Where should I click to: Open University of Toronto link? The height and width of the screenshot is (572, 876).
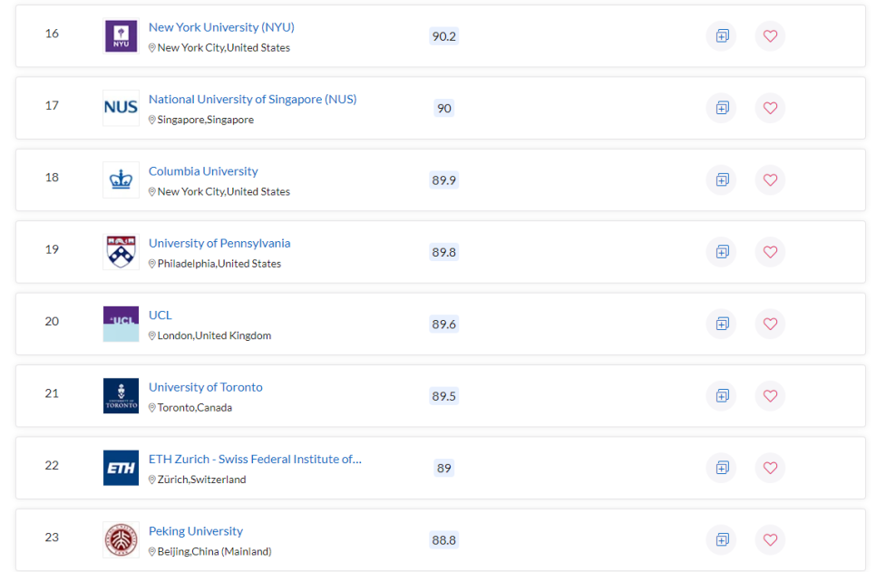(x=206, y=387)
